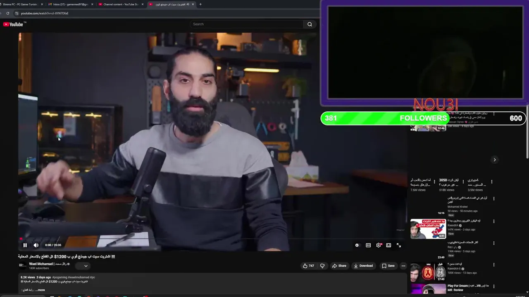The height and width of the screenshot is (297, 529).
Task: Click the #pc hashtag
Action: (92, 277)
